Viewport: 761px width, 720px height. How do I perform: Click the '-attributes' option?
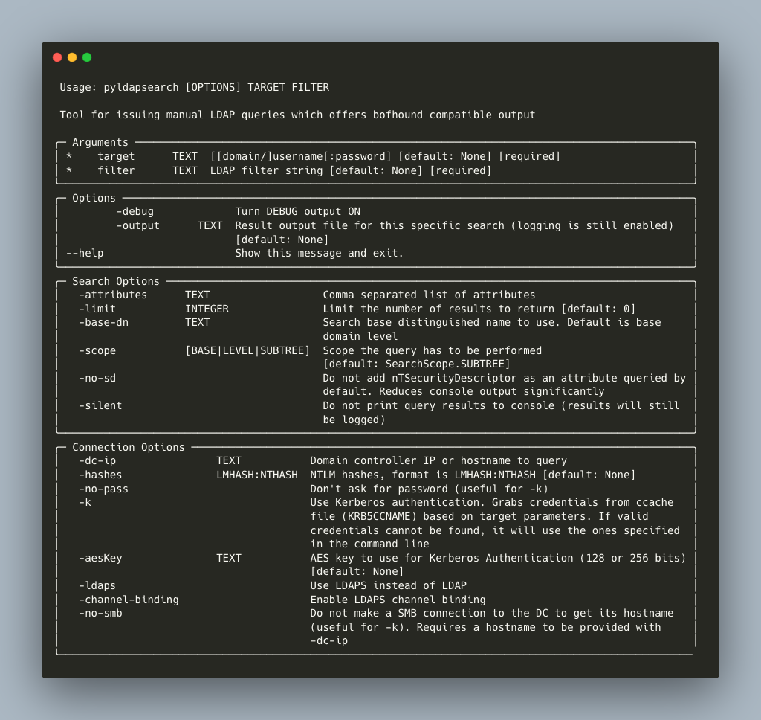(x=113, y=295)
